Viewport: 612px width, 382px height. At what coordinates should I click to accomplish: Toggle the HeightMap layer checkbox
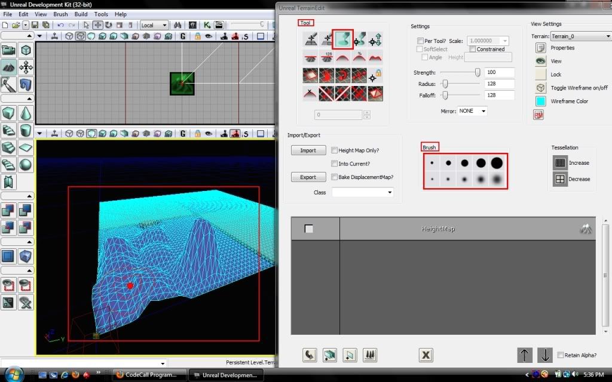click(308, 229)
